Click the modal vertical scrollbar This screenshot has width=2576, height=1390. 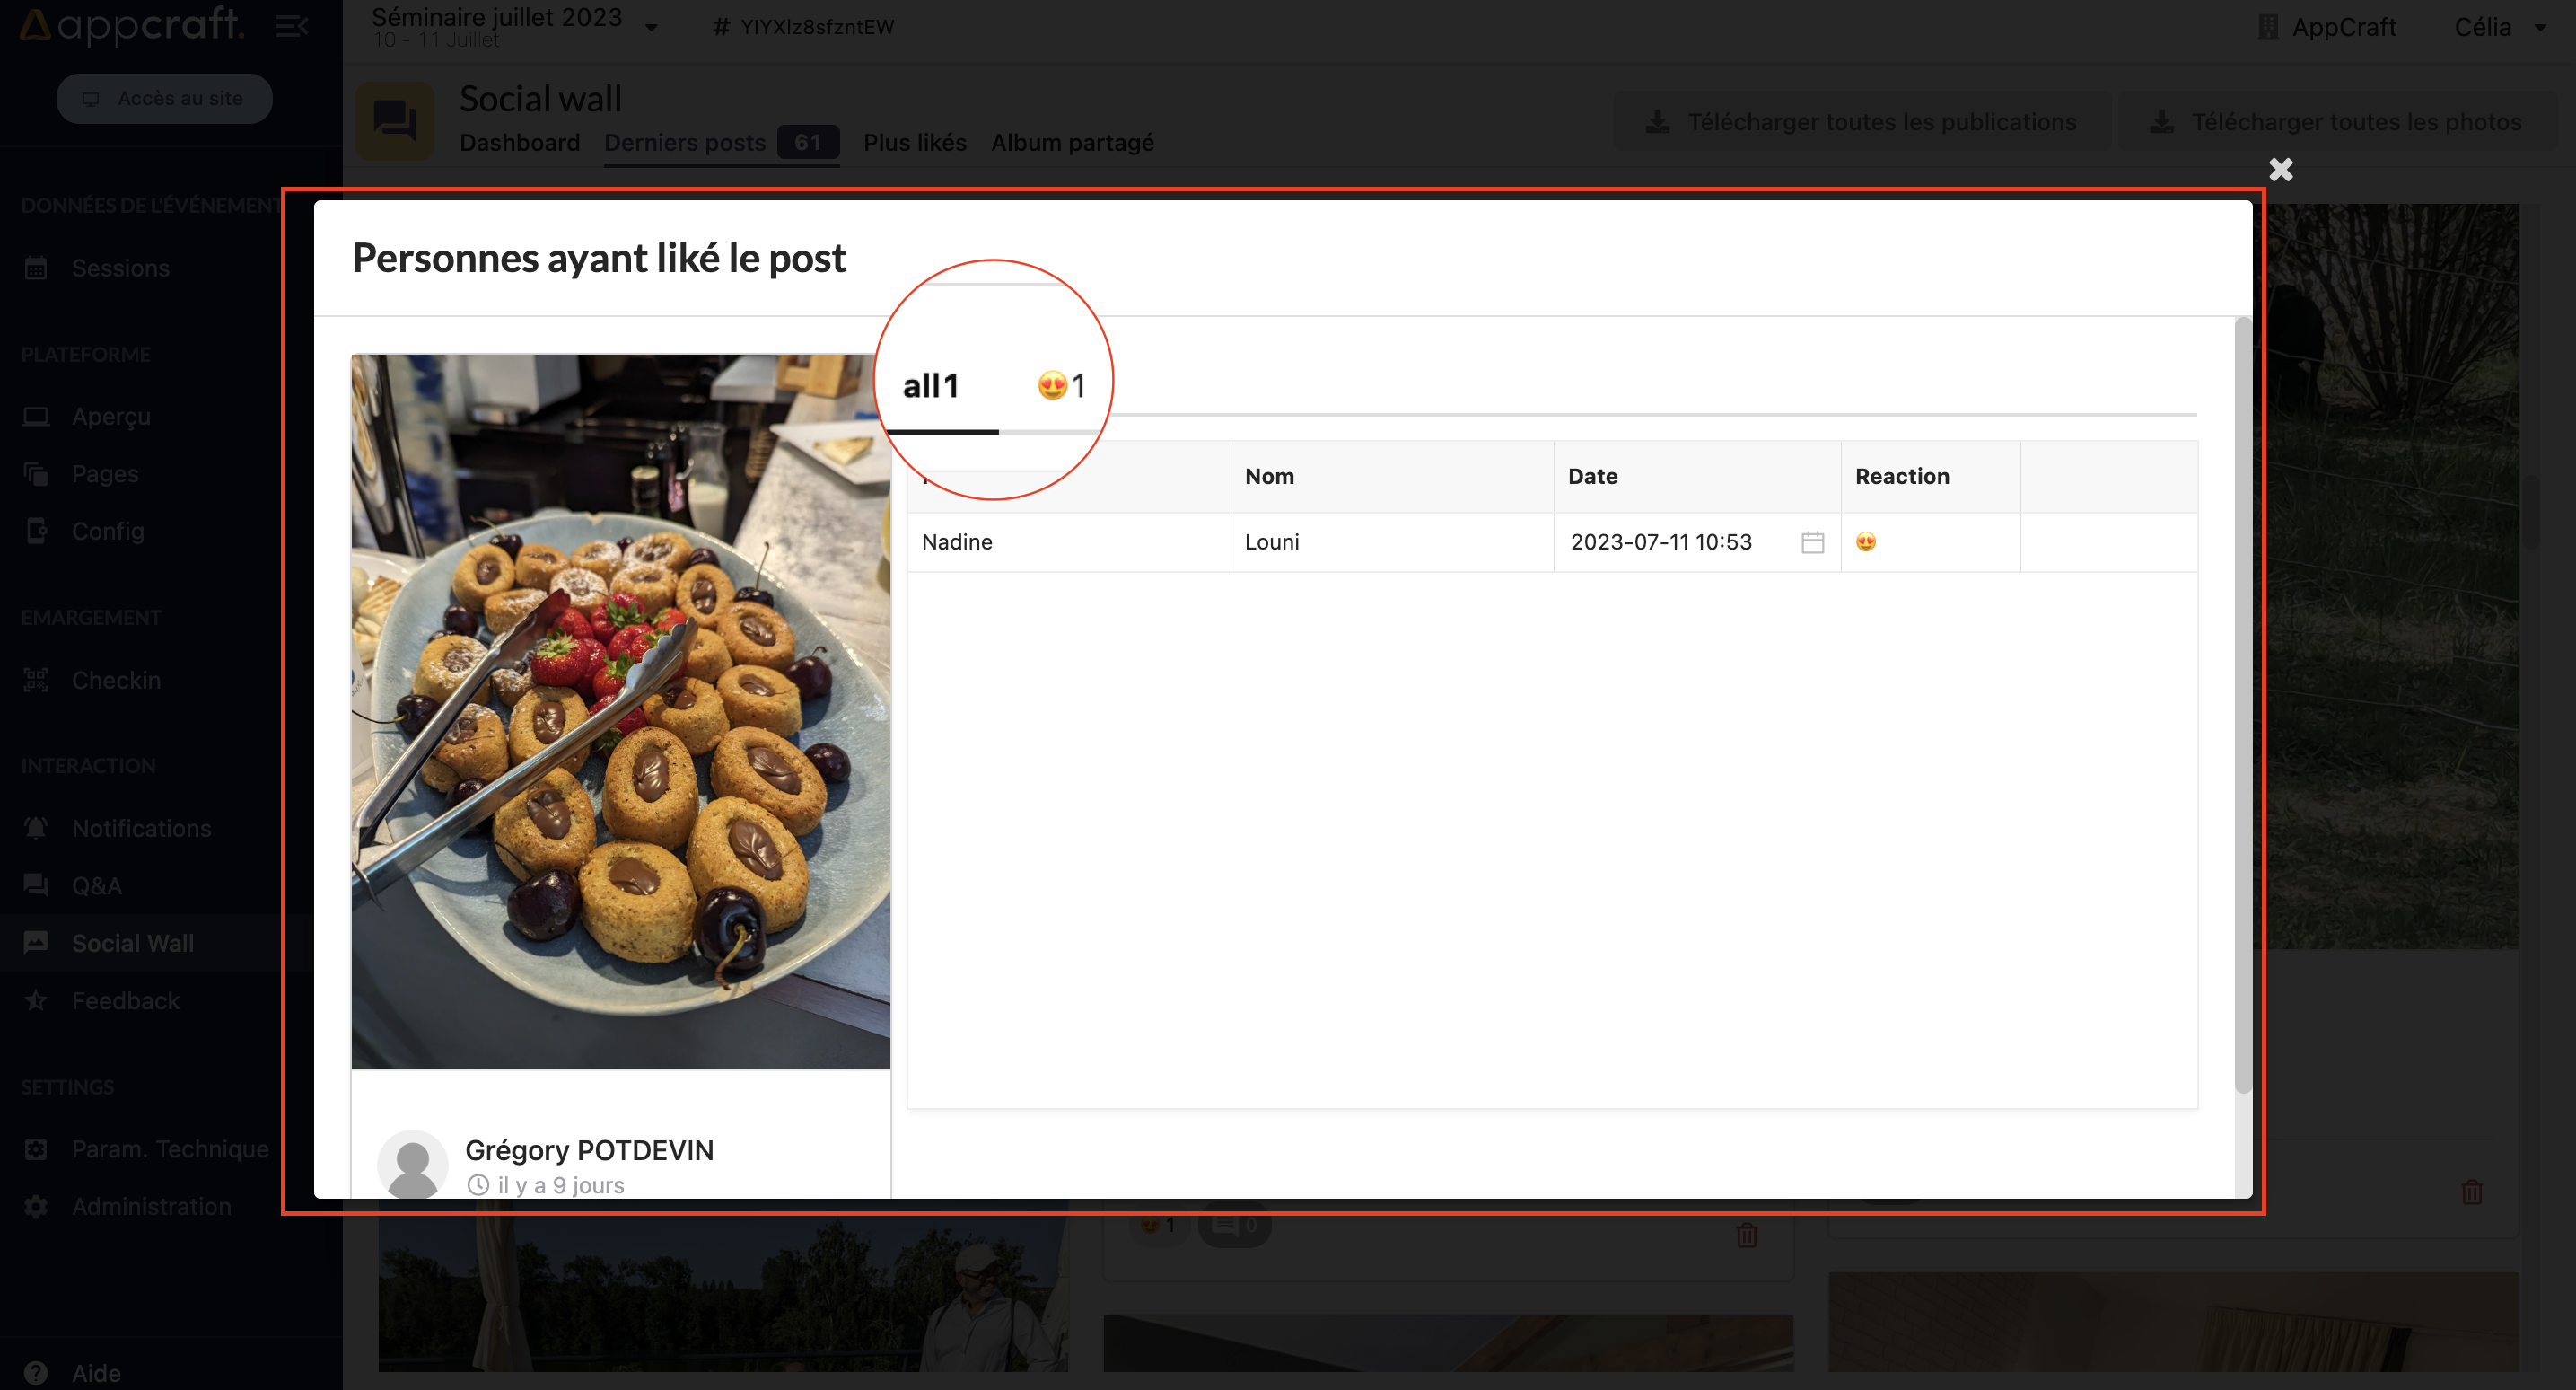(x=2242, y=700)
